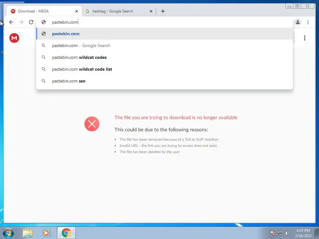The height and width of the screenshot is (239, 319).
Task: Click the Show desktop strip at taskbar end
Action: [x=317, y=233]
